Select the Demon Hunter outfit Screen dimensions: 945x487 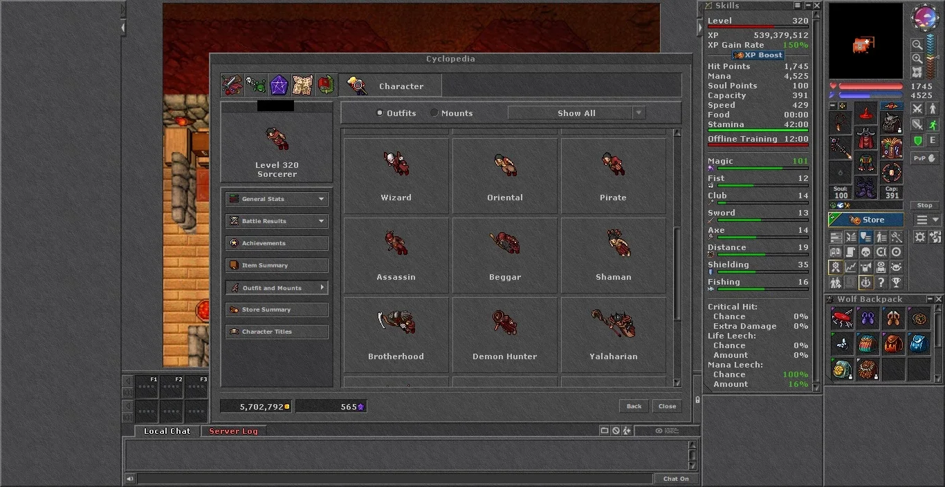505,334
